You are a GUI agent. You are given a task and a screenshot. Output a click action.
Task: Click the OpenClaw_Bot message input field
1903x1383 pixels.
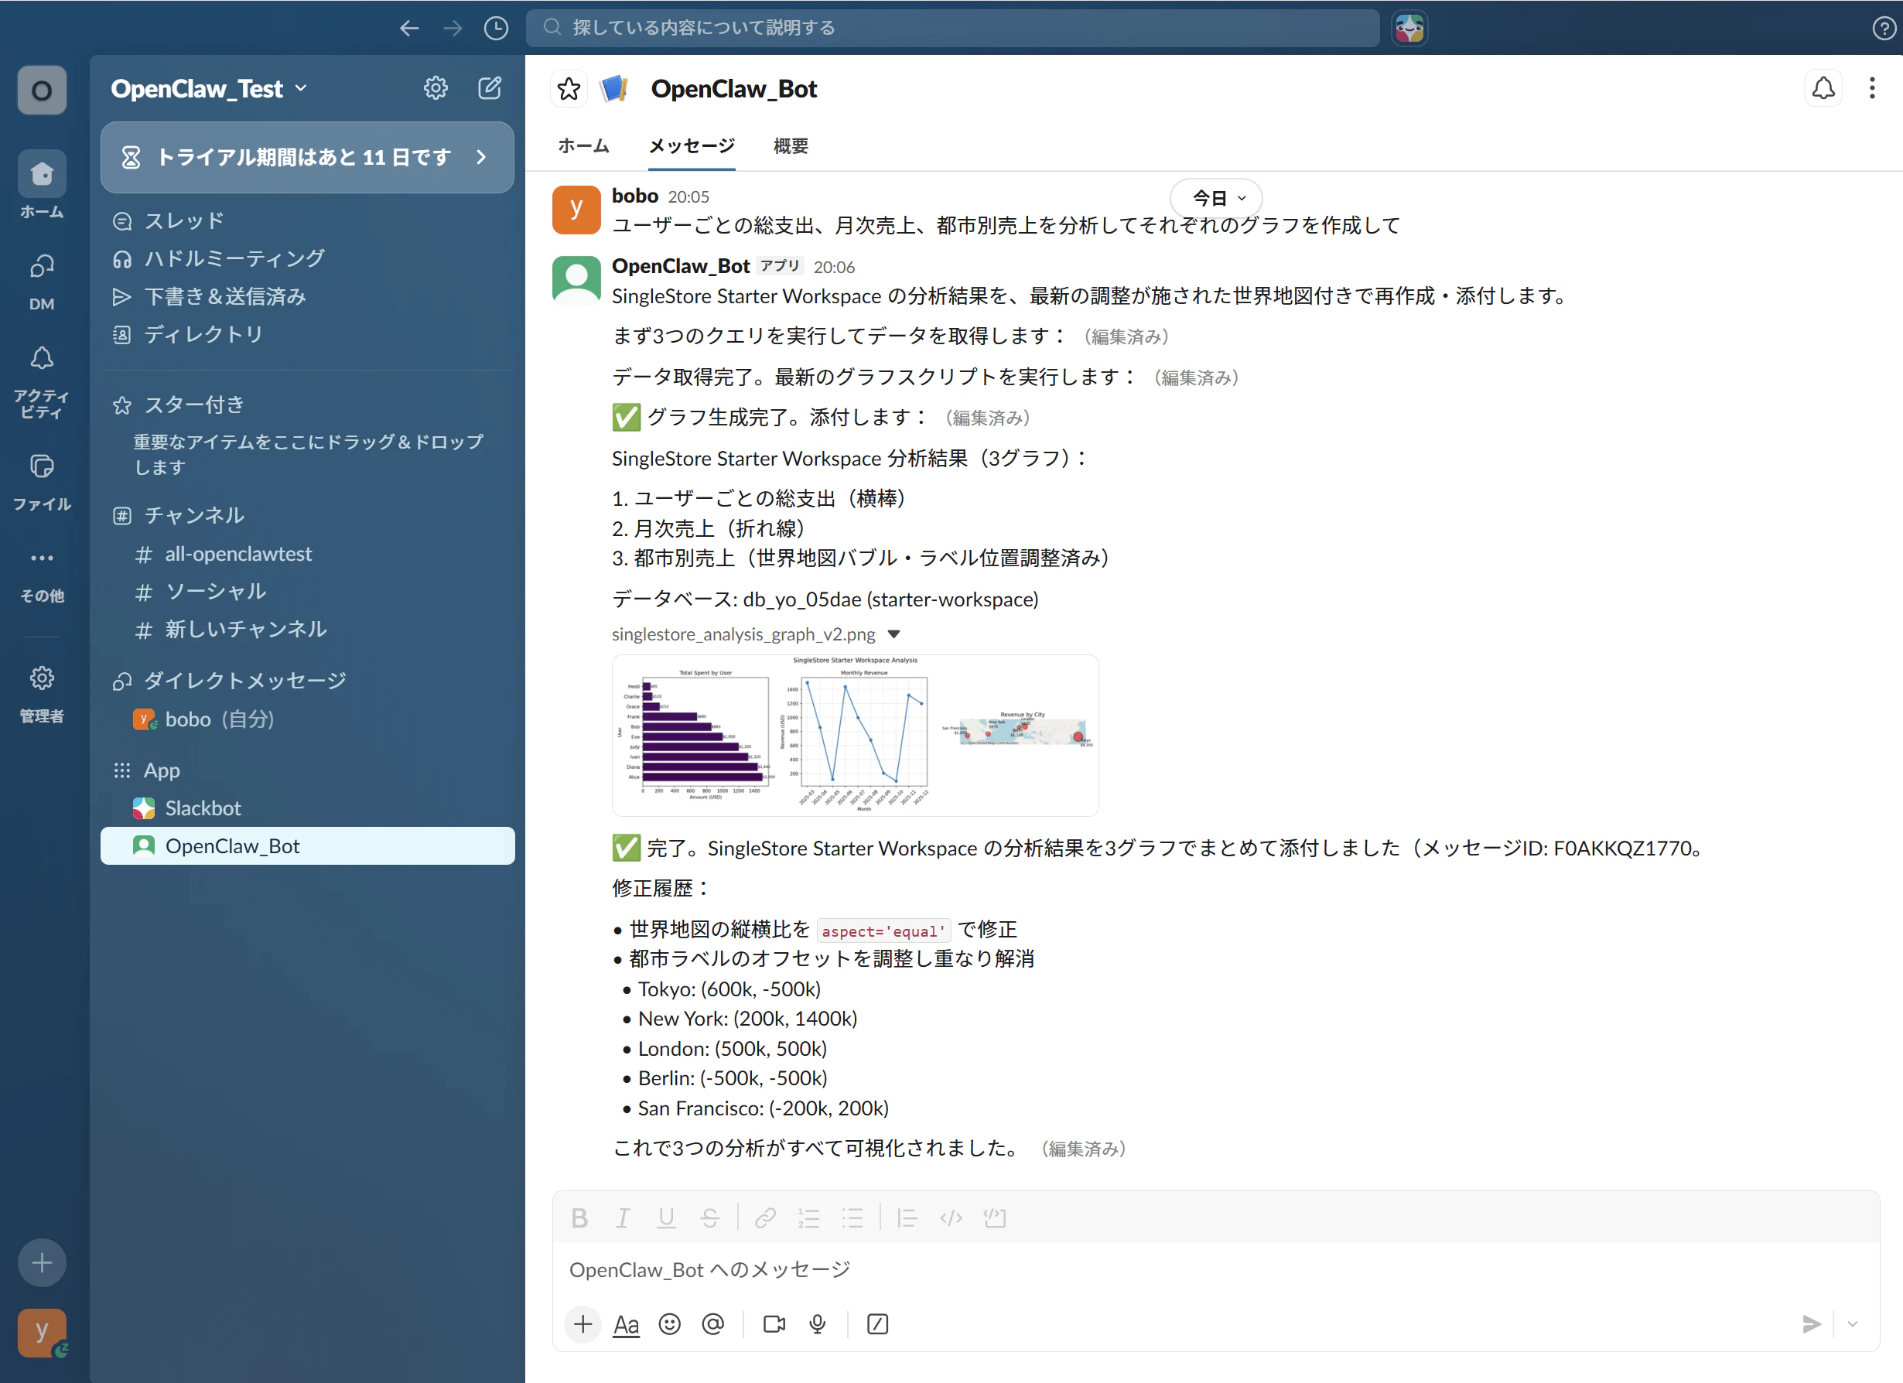[1215, 1270]
